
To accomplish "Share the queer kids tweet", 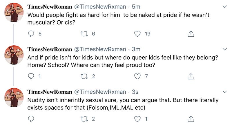I will pos(191,76).
